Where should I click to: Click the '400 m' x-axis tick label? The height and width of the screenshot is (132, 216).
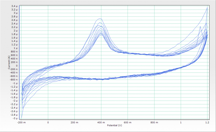101,122
